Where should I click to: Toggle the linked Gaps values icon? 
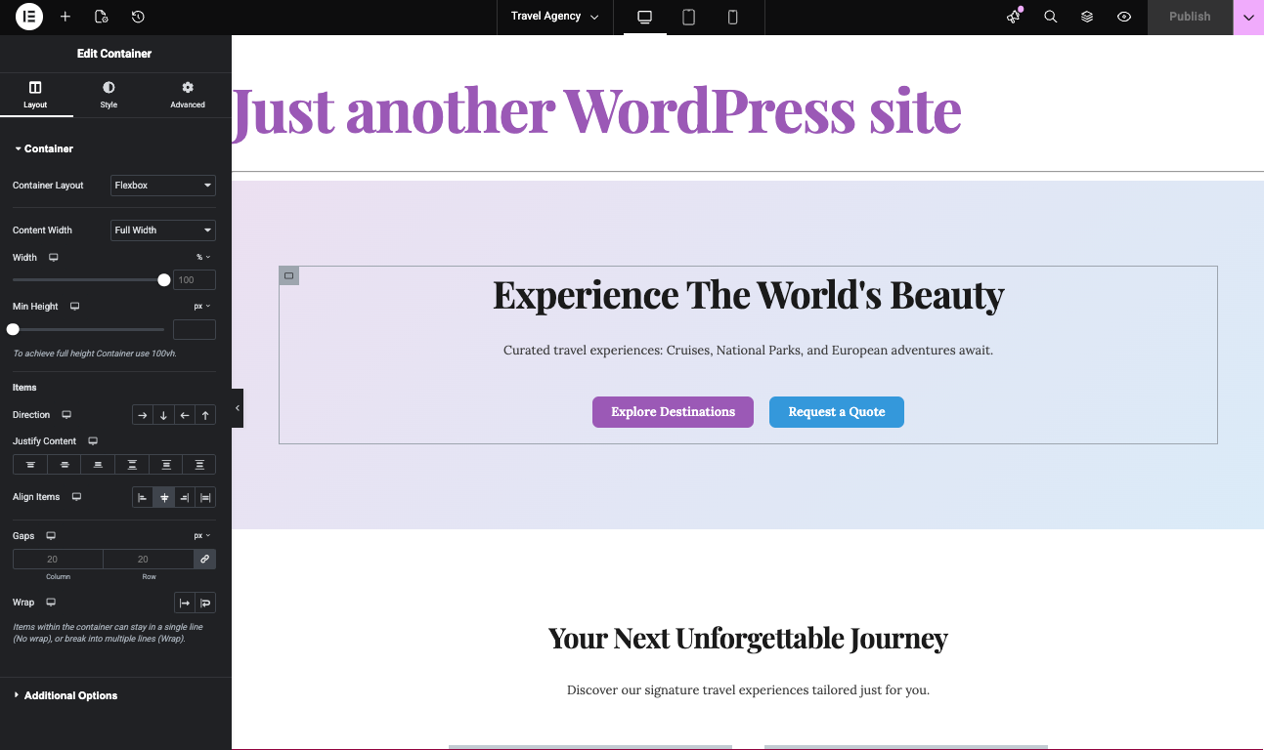click(x=204, y=560)
